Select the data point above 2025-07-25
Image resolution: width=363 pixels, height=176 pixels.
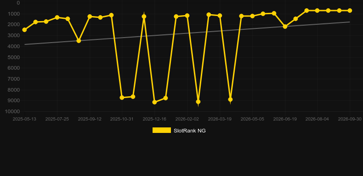(x=57, y=17)
